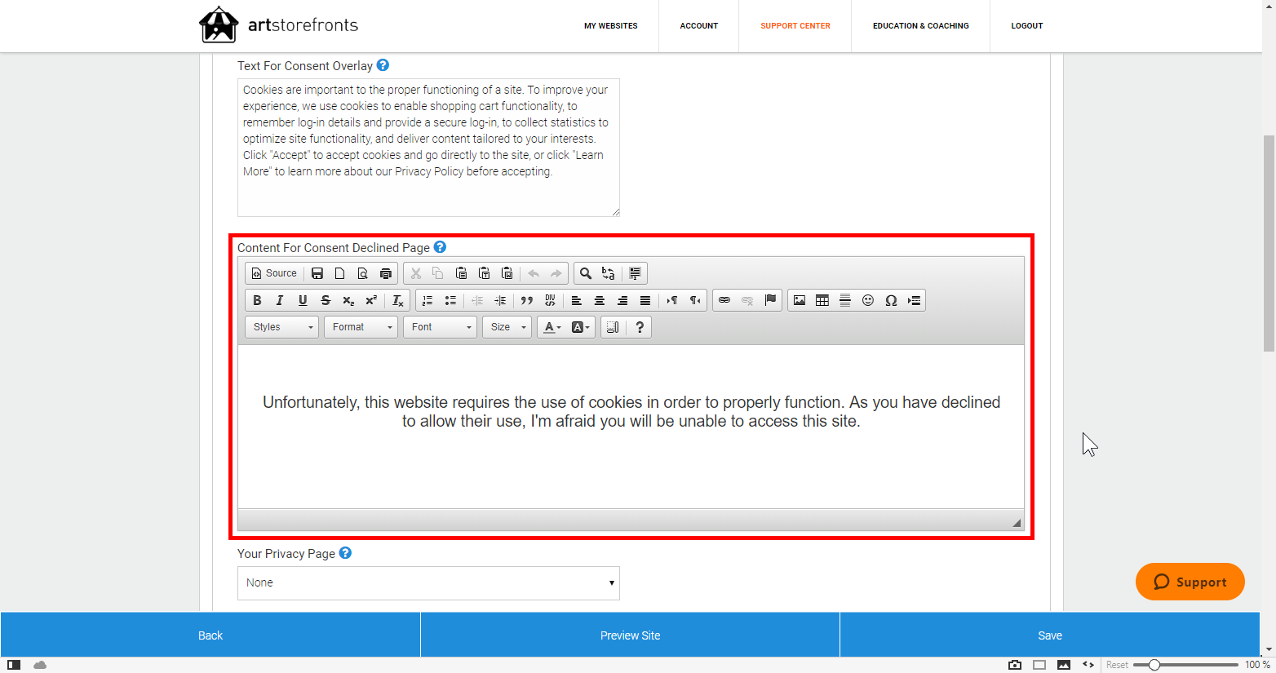Insert page break icon
This screenshot has width=1276, height=673.
[x=914, y=300]
